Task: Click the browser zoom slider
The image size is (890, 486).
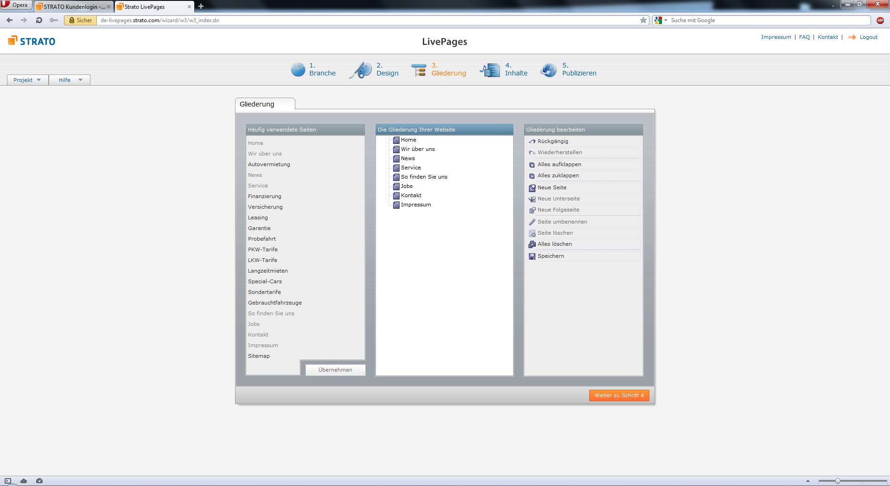Action: pos(852,481)
